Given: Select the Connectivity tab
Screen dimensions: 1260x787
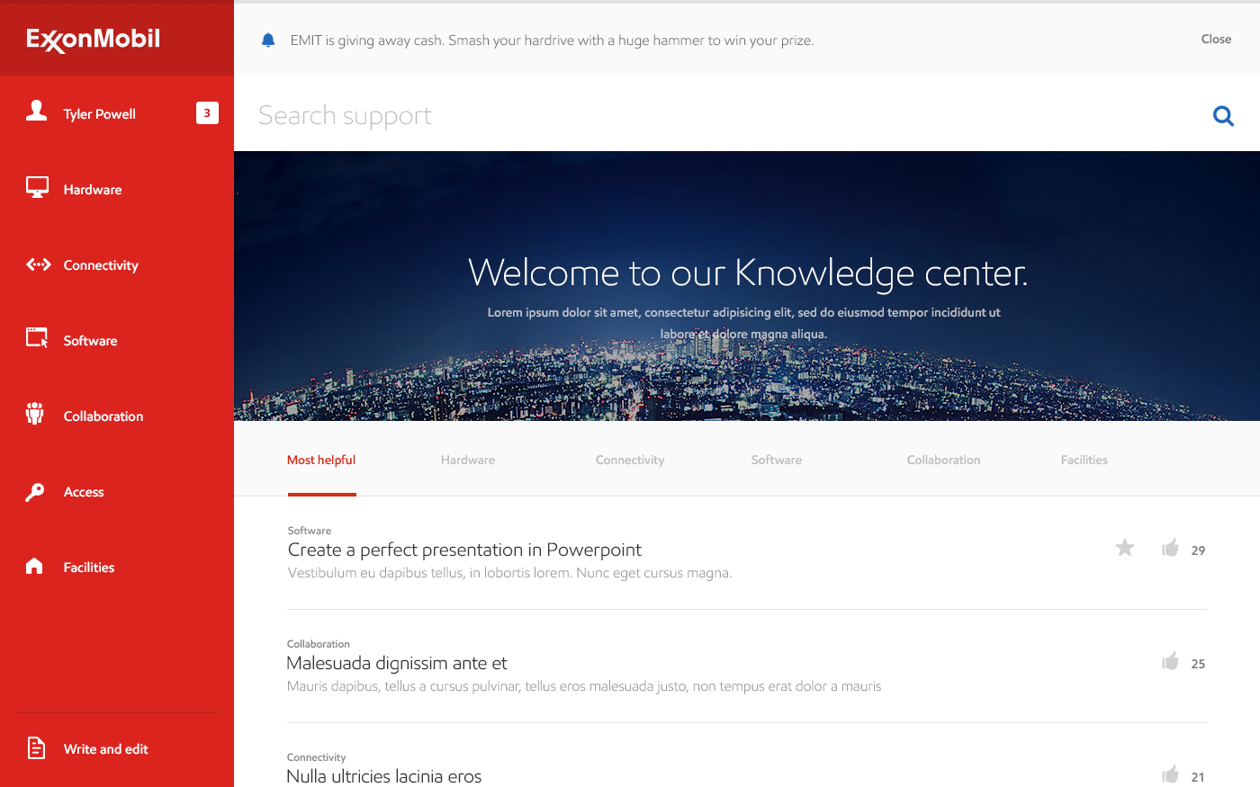Looking at the screenshot, I should coord(630,460).
